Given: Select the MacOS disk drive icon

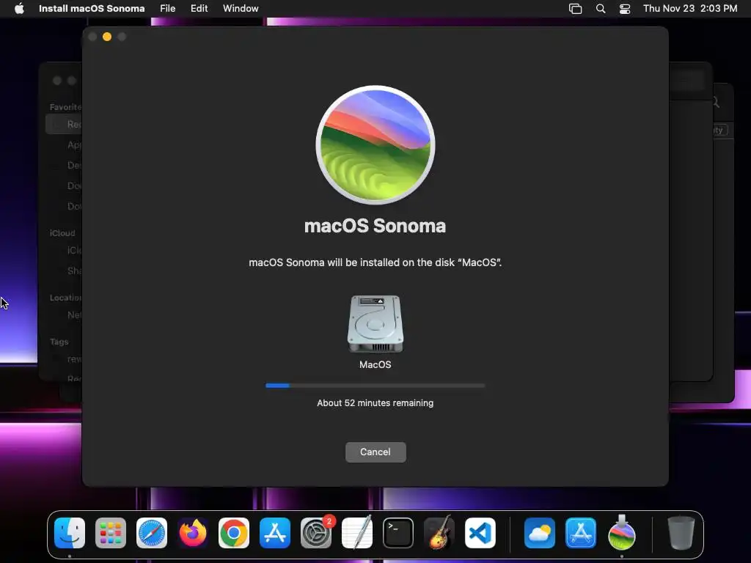Looking at the screenshot, I should (375, 324).
